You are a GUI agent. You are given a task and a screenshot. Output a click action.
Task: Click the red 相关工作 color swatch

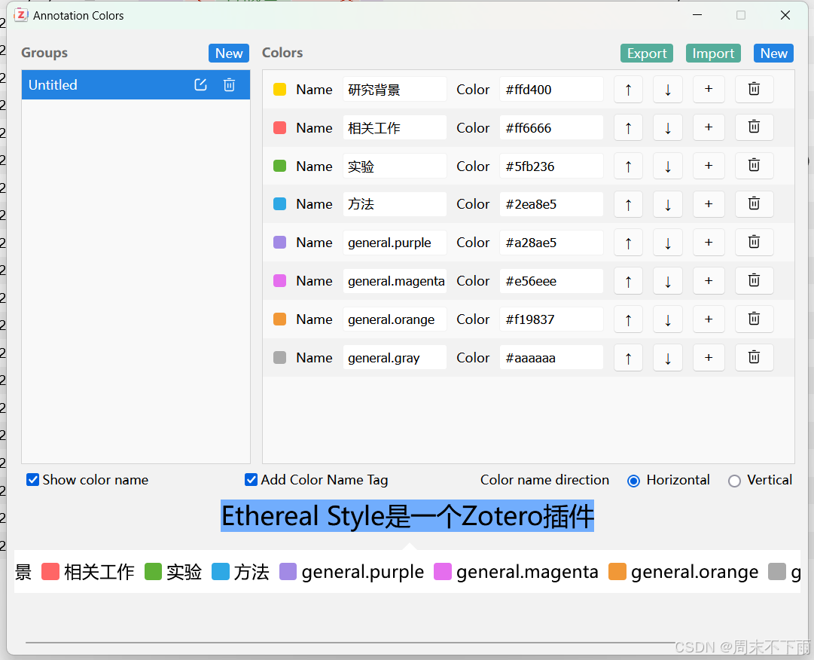pos(280,128)
